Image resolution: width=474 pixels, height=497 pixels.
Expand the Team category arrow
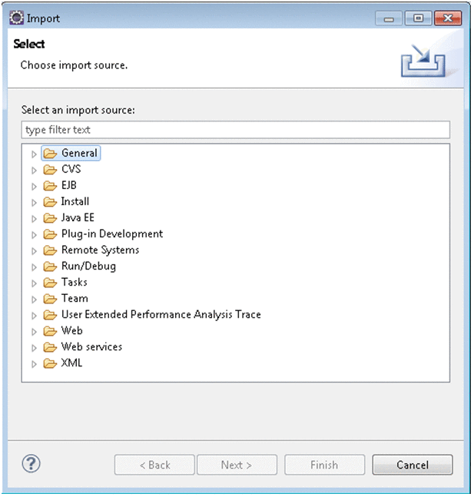coord(34,299)
